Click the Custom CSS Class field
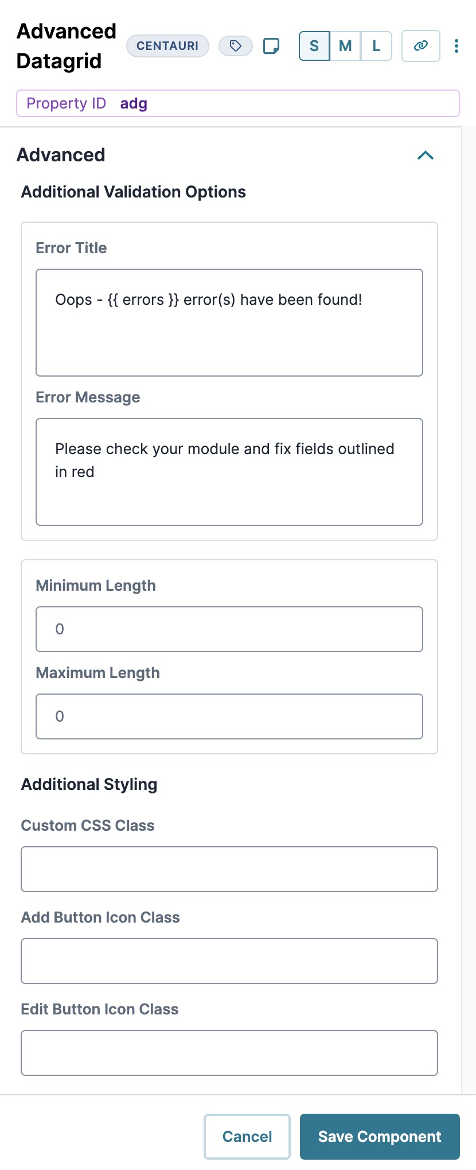Viewport: 476px width, 1170px height. coord(229,869)
